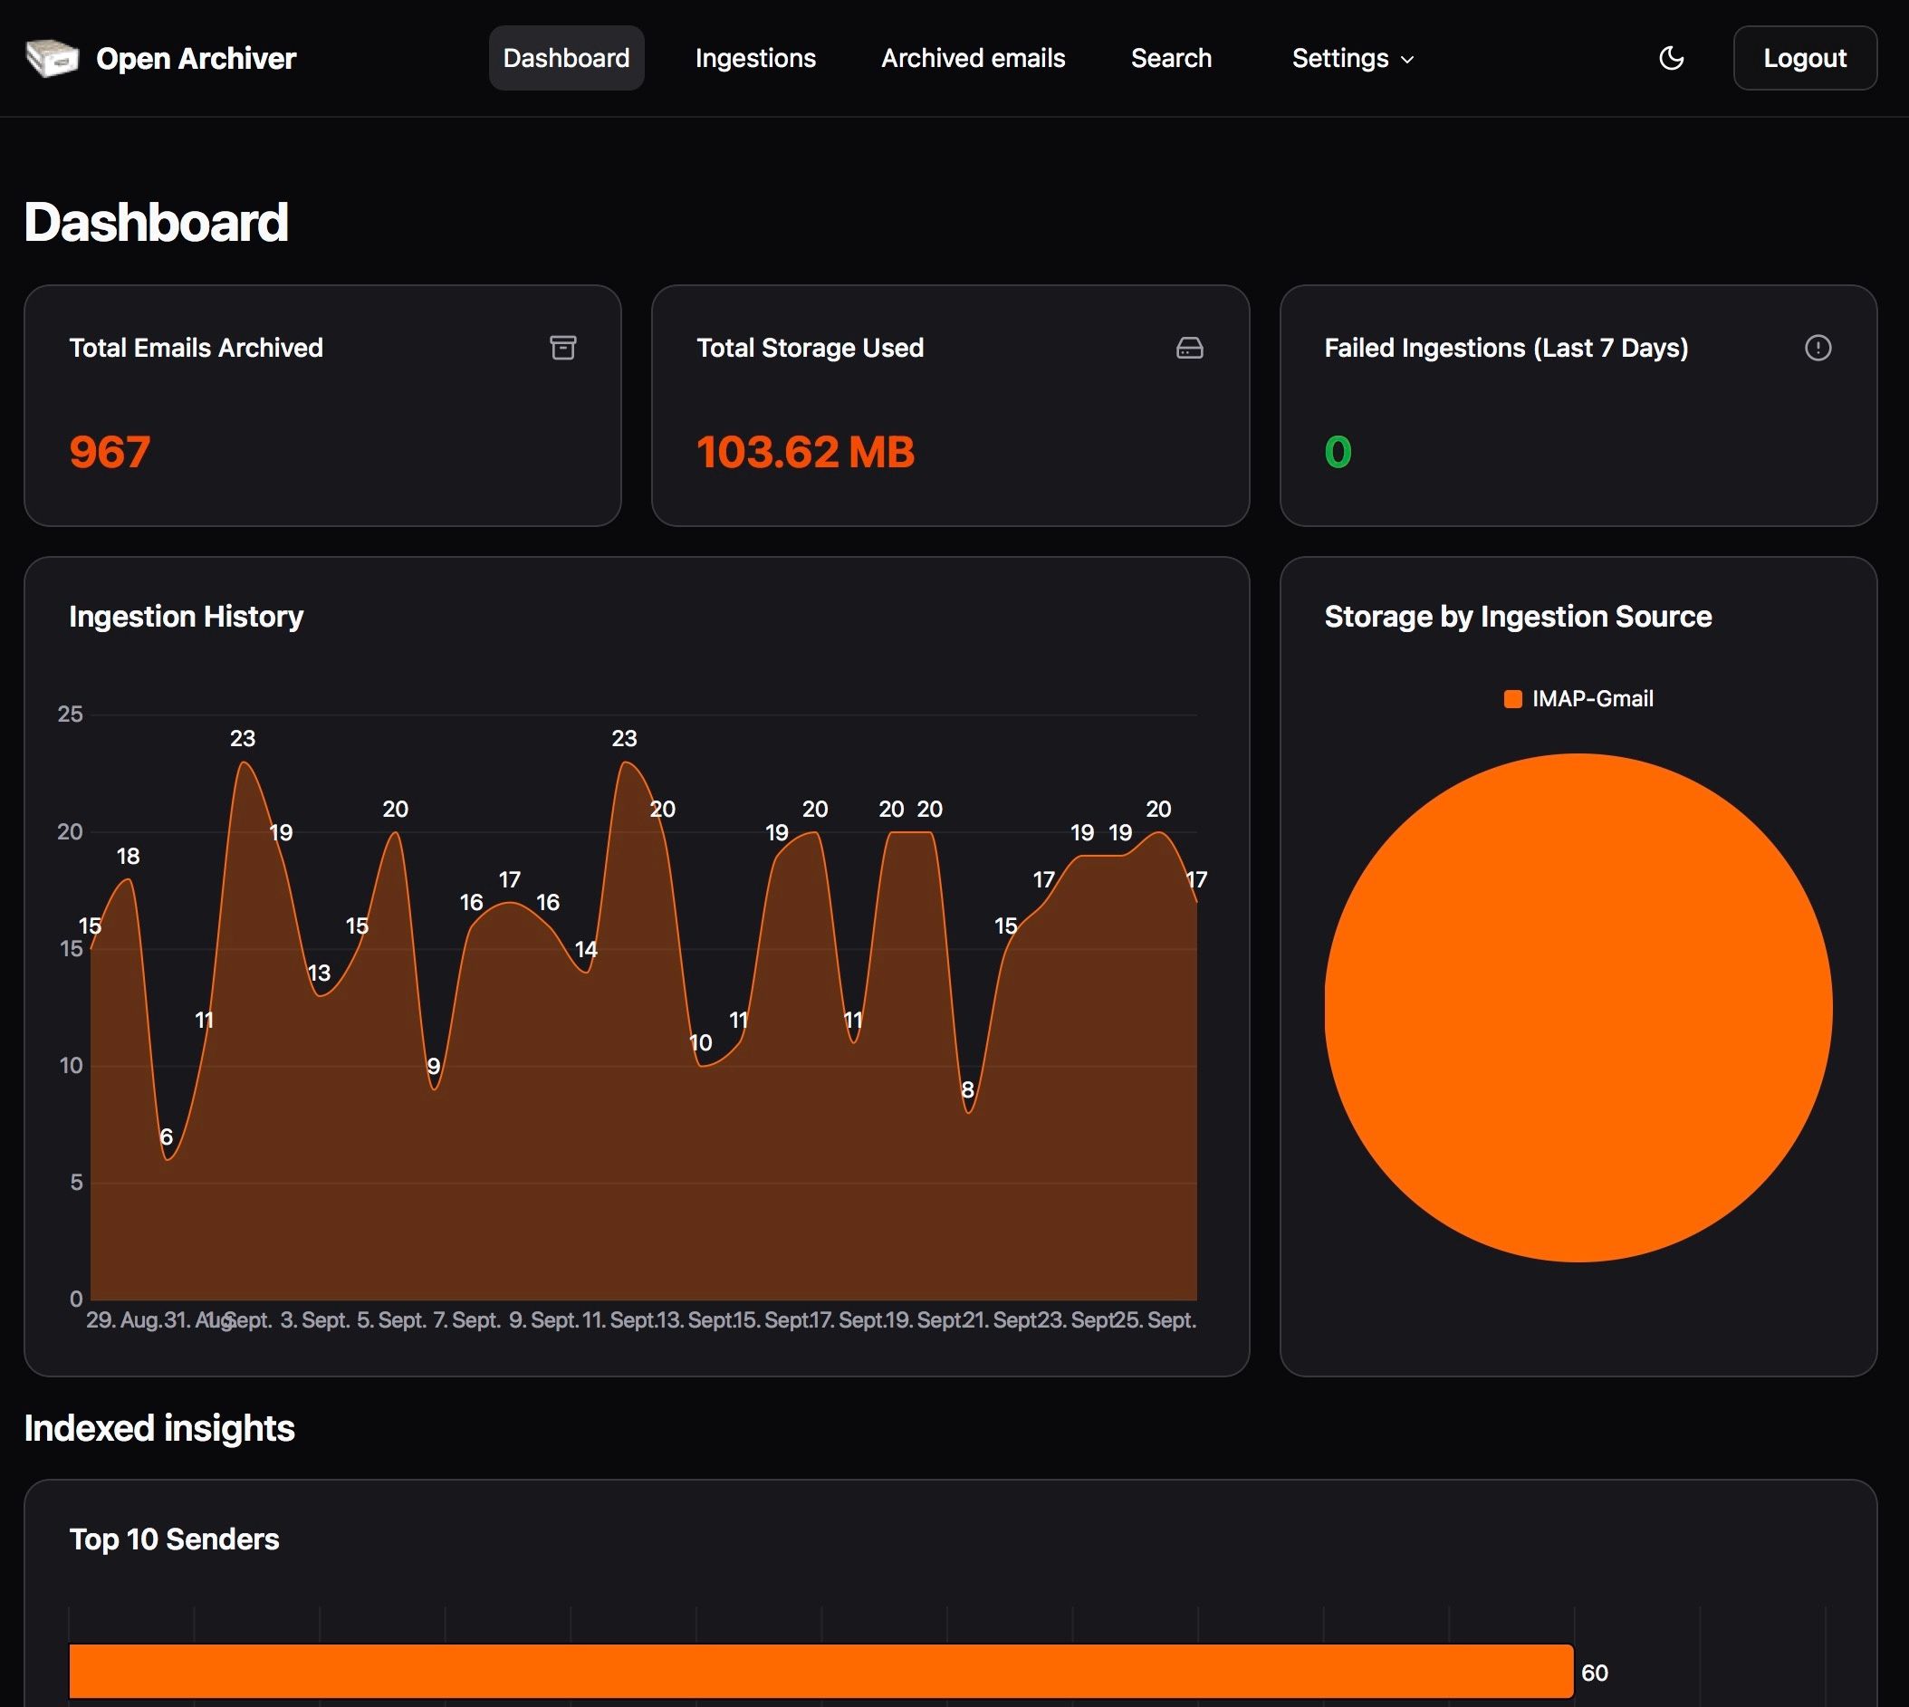Viewport: 1909px width, 1707px height.
Task: Select the Dashboard nav item
Action: click(x=566, y=58)
